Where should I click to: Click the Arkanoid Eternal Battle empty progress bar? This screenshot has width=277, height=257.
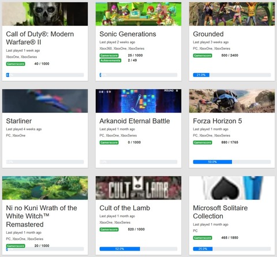[x=138, y=162]
